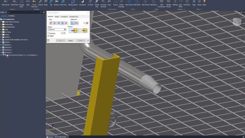
Task: Open Spec Editor
Action: click(180, 3)
